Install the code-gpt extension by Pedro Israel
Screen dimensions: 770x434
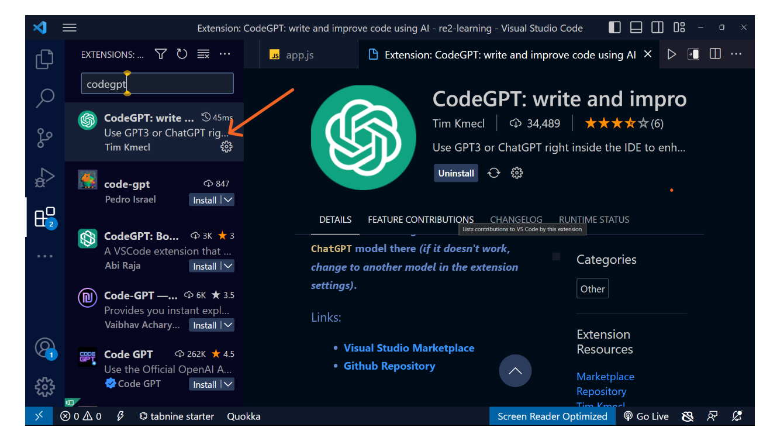coord(205,200)
